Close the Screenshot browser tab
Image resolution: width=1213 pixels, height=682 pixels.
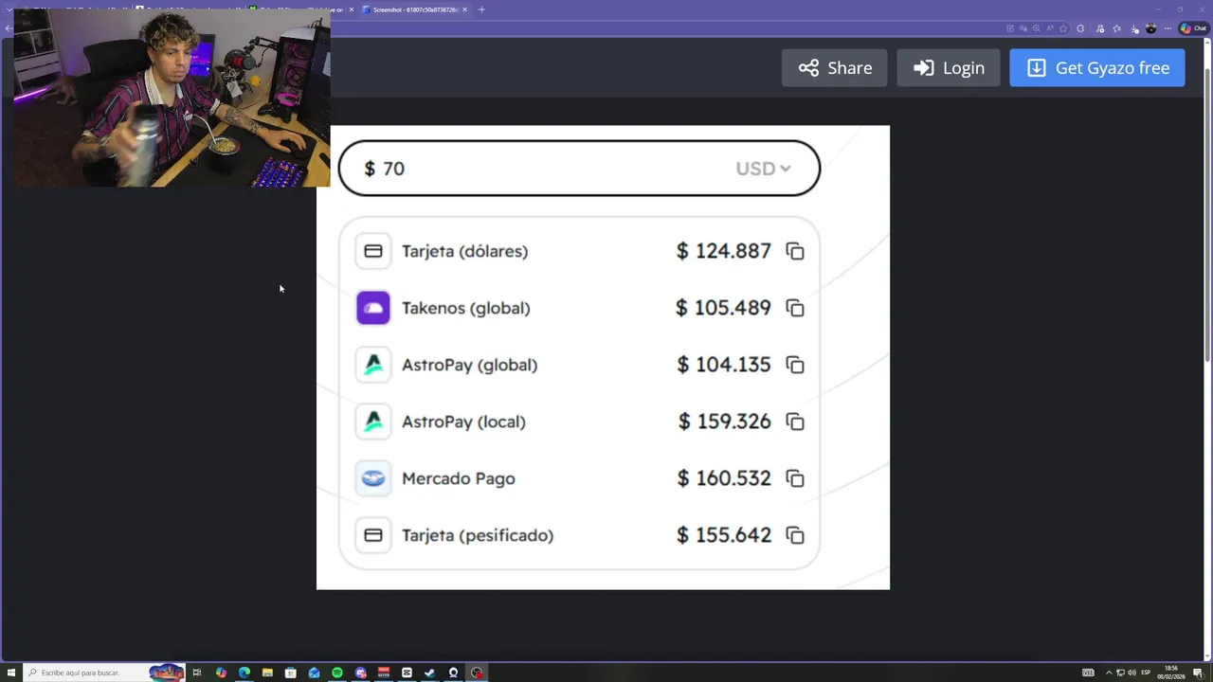click(464, 9)
